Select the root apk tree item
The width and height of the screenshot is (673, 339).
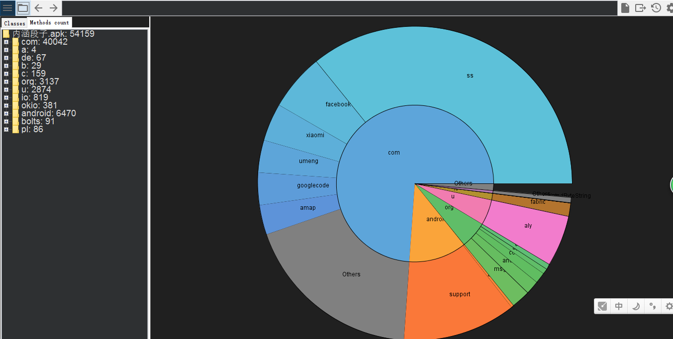click(x=53, y=34)
